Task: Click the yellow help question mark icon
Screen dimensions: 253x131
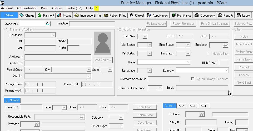Action: coord(96,8)
